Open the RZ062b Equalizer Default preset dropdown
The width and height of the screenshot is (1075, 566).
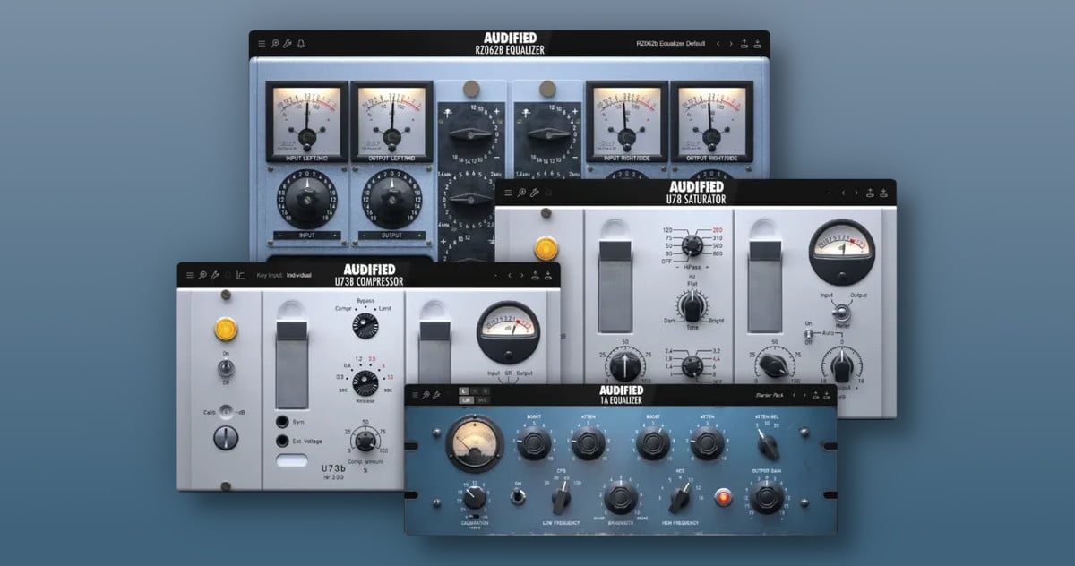tap(670, 43)
